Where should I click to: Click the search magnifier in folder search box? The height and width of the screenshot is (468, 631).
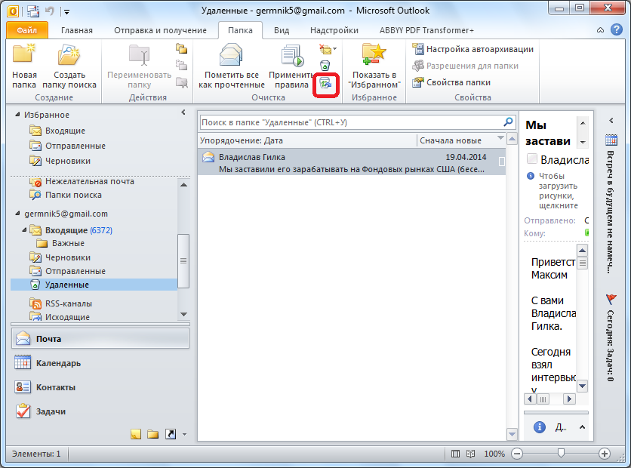[508, 122]
